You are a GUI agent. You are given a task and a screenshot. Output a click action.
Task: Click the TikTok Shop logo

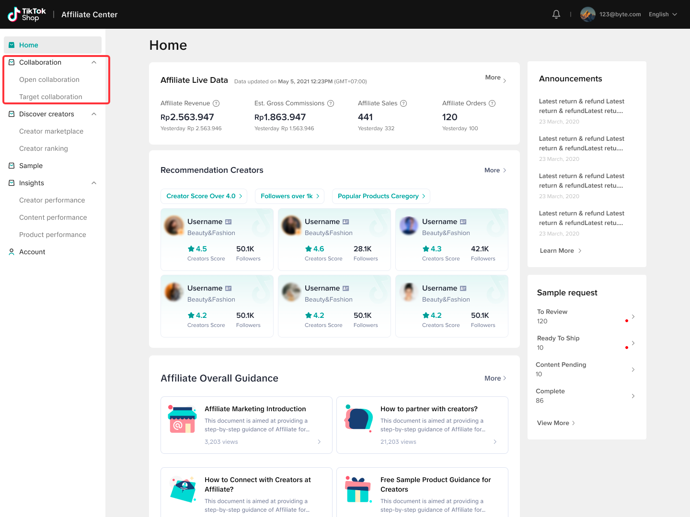(x=26, y=14)
